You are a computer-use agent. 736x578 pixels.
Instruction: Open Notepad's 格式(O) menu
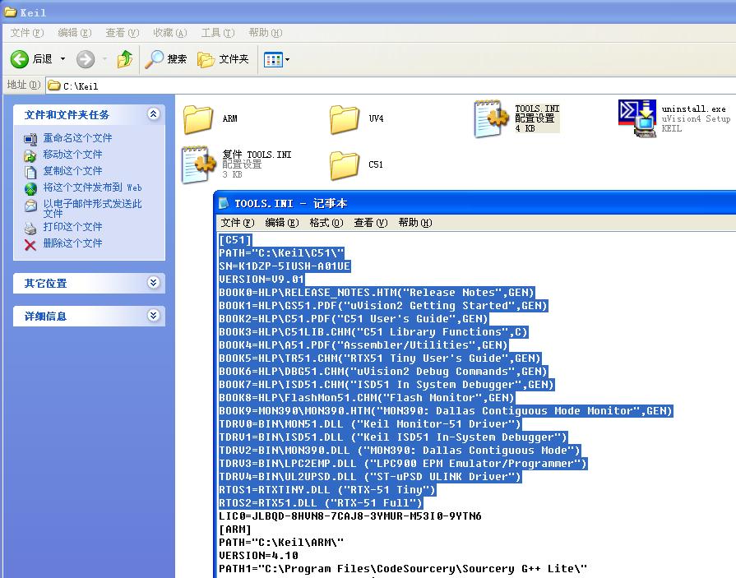[326, 222]
